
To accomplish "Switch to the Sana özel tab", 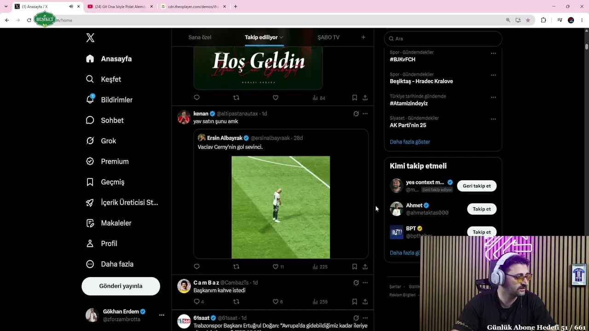I will pyautogui.click(x=200, y=37).
